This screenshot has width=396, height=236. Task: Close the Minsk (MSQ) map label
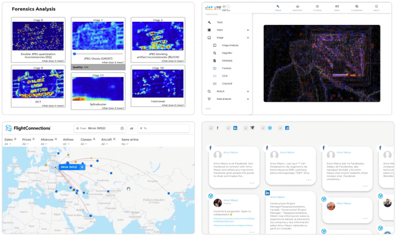click(82, 167)
